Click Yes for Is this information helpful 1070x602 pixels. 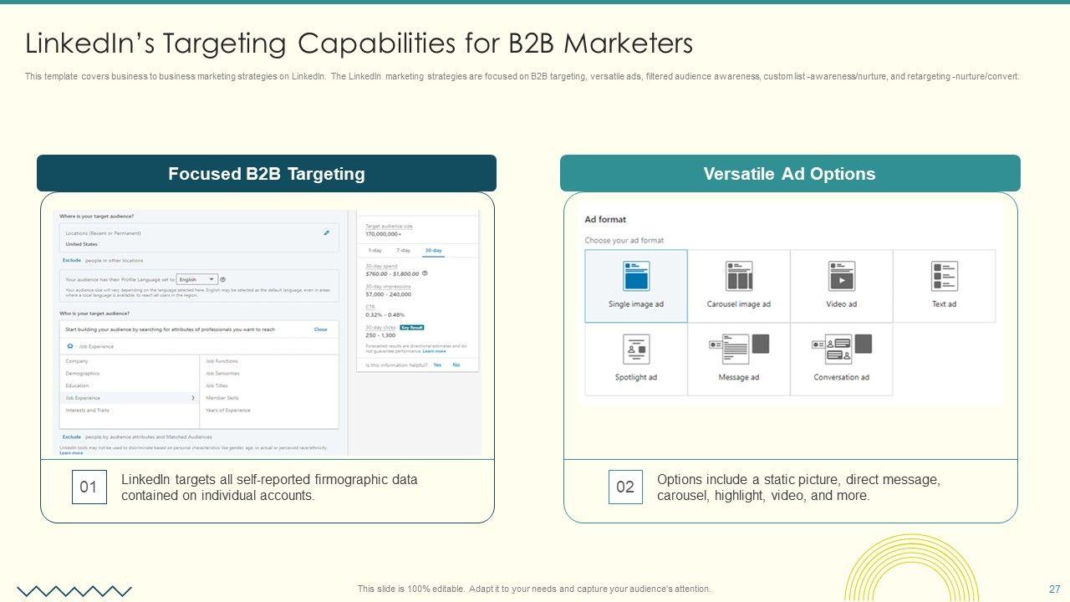pyautogui.click(x=437, y=365)
